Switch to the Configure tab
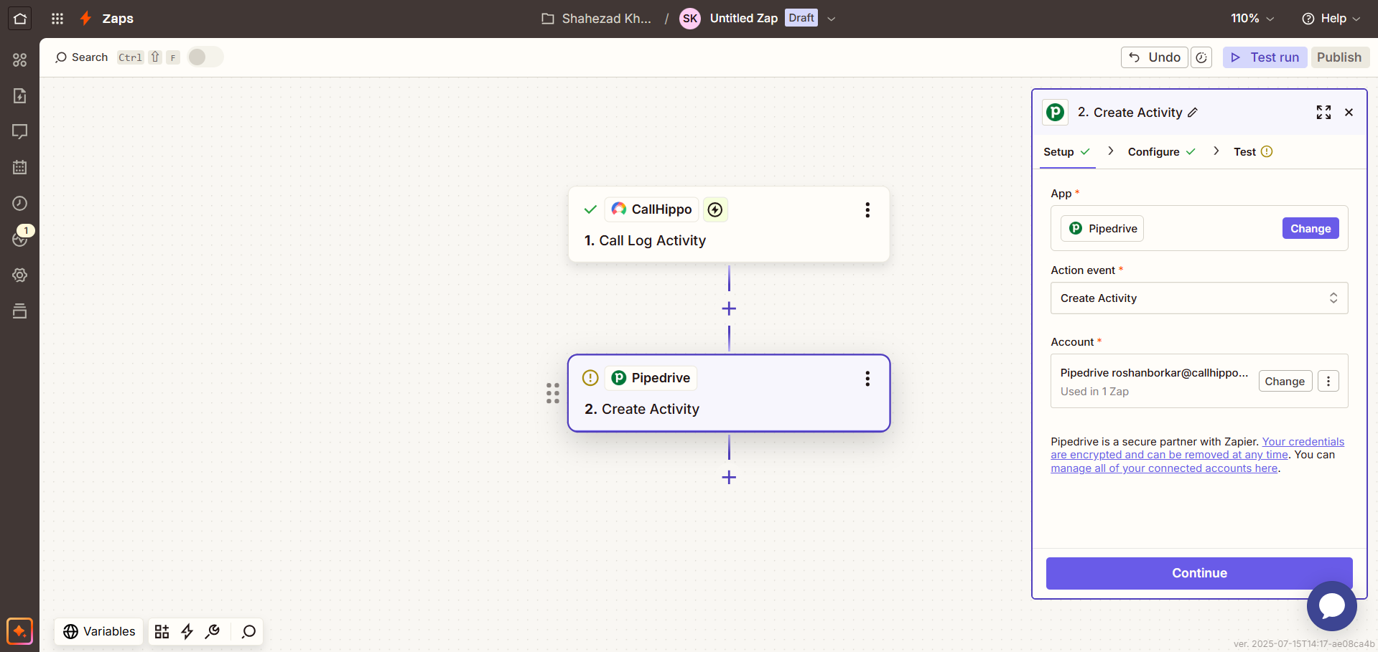The height and width of the screenshot is (652, 1378). coord(1161,151)
